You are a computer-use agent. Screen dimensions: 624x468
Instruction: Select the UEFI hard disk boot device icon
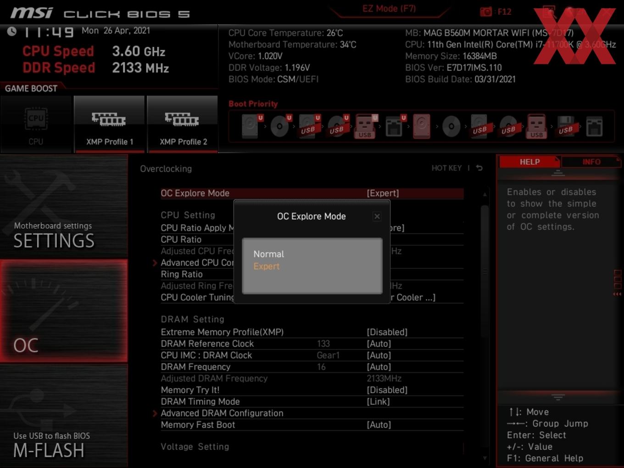(252, 126)
